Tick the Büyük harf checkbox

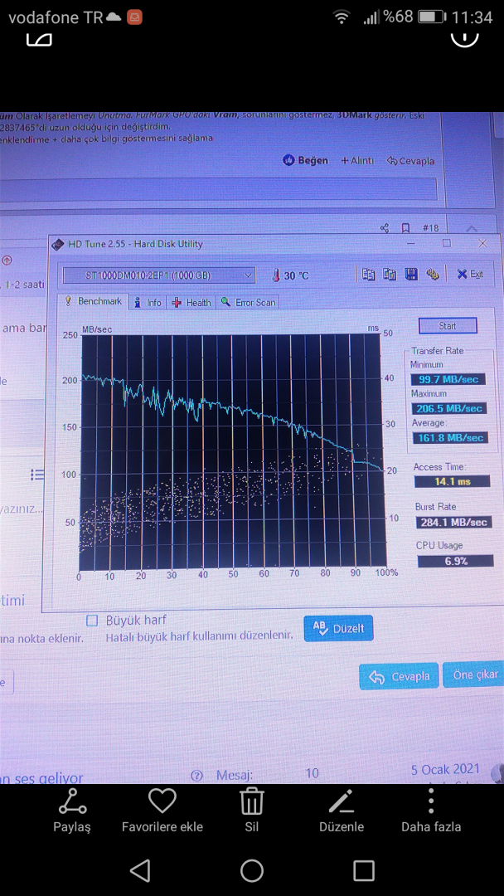pos(91,621)
